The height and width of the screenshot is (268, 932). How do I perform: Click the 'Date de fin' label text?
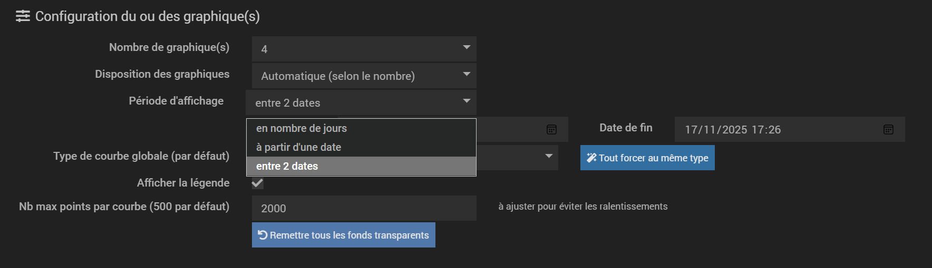(626, 128)
